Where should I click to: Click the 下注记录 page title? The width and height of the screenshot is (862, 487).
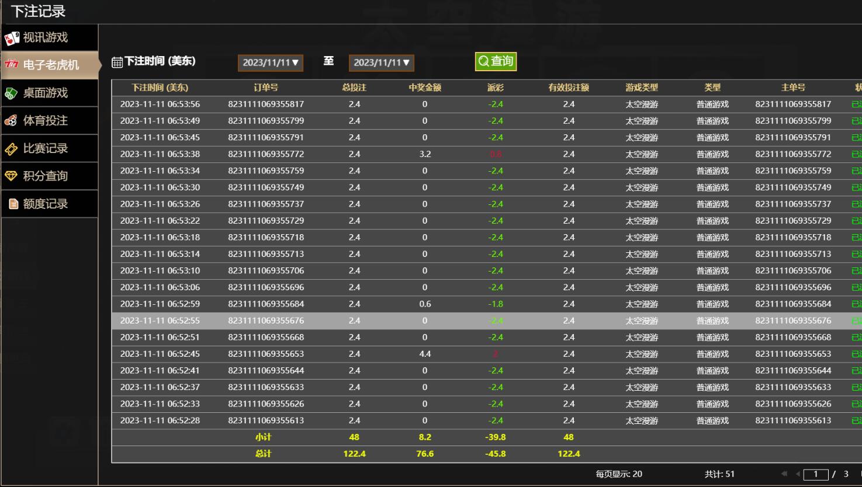[x=39, y=11]
